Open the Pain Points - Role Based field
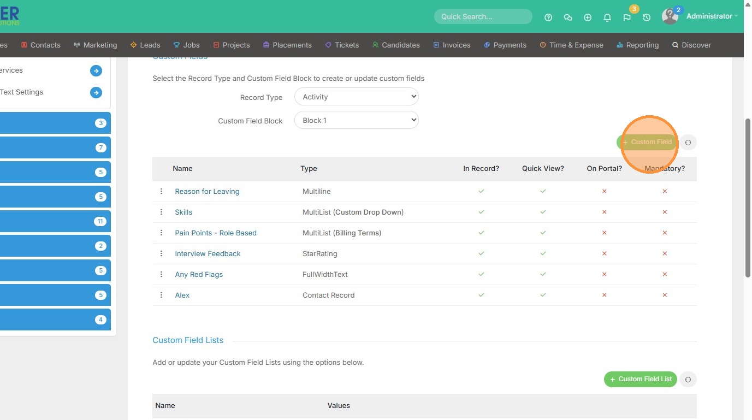752x420 pixels. pos(216,233)
